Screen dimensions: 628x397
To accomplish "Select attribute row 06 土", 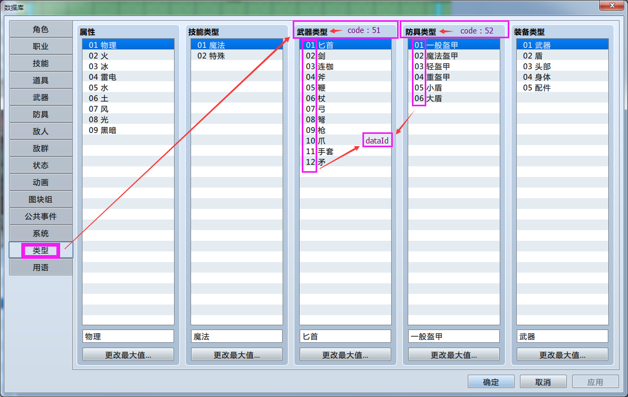I will (x=128, y=98).
